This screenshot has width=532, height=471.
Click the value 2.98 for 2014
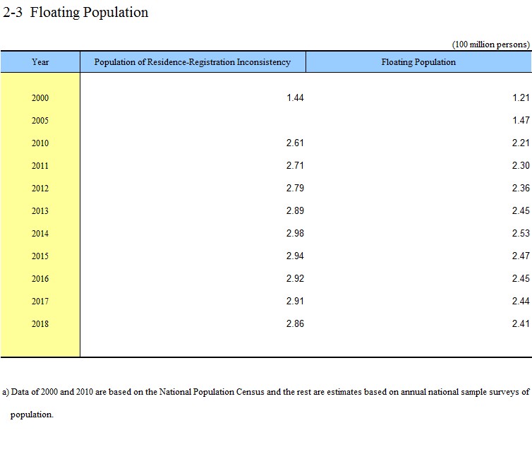coord(295,233)
